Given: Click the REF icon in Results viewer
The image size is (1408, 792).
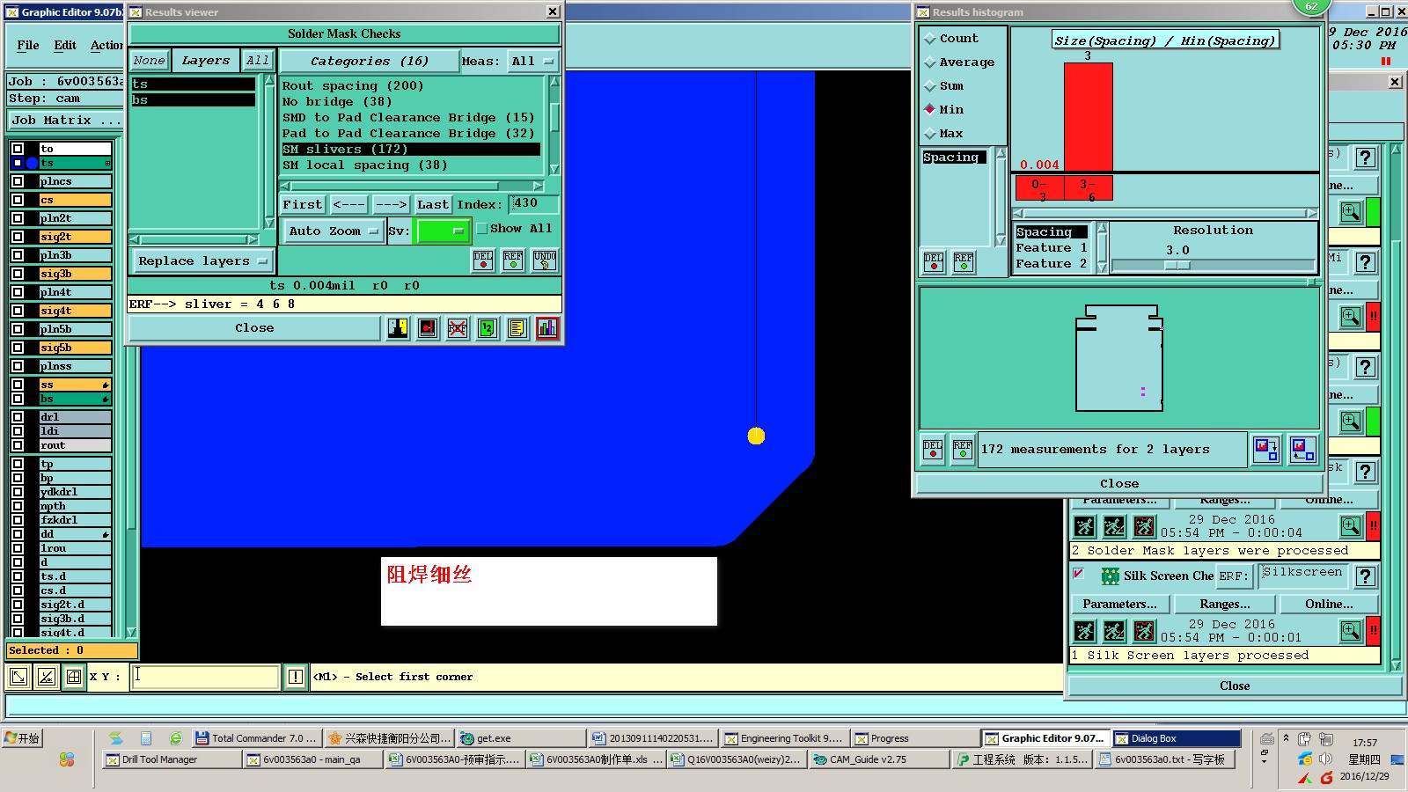Looking at the screenshot, I should pyautogui.click(x=513, y=260).
